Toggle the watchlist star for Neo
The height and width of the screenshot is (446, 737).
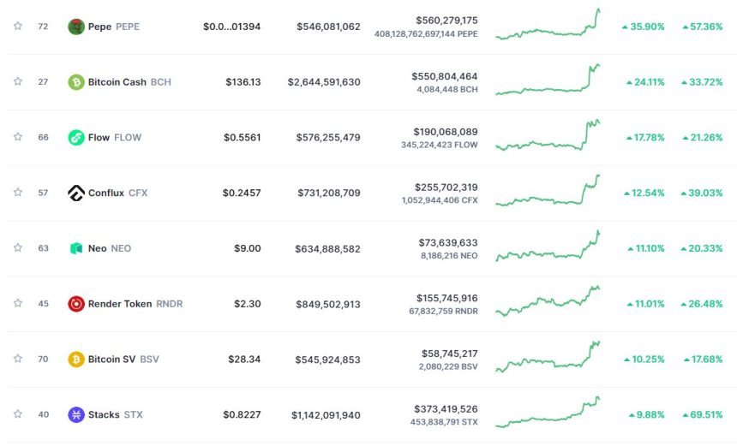(x=18, y=248)
